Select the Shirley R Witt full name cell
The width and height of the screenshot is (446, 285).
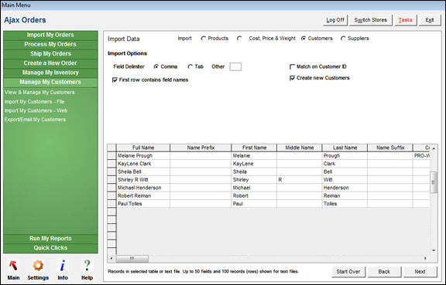143,180
